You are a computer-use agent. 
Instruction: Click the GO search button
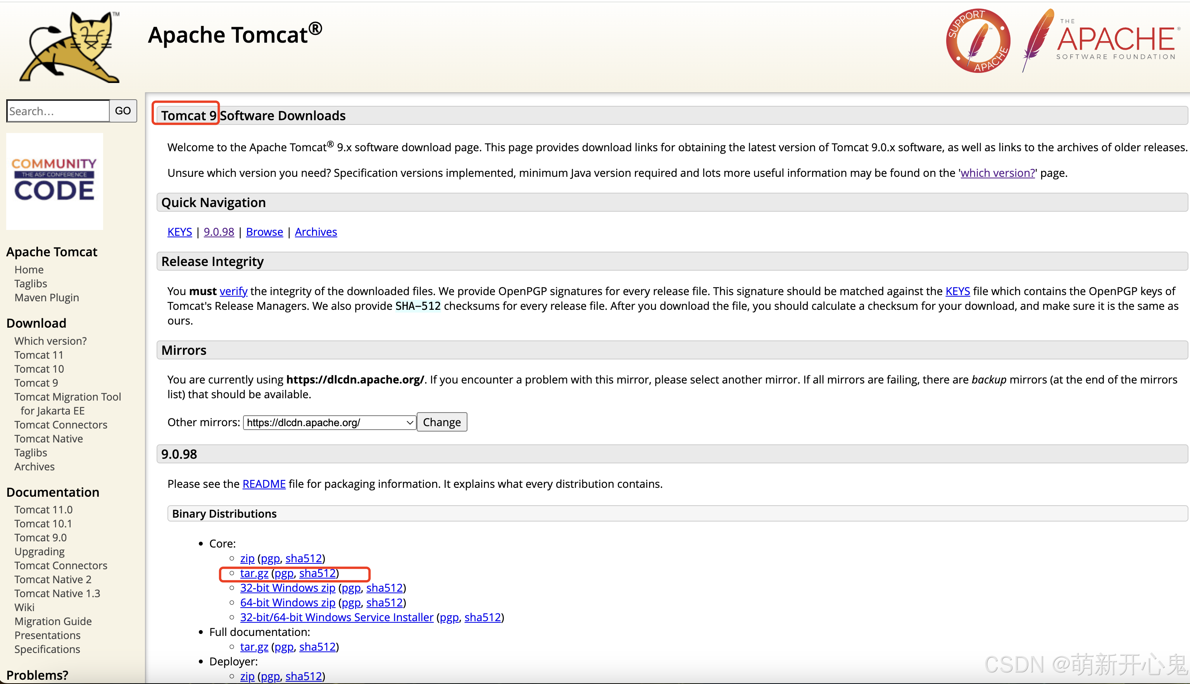coord(122,111)
